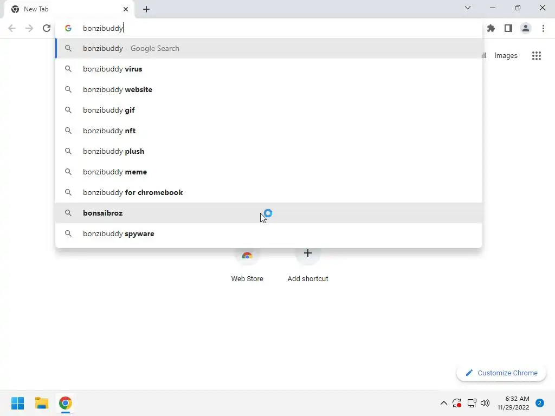Viewport: 555px width, 416px height.
Task: Choose the 'bonzibuddy spyware' suggestion
Action: (269, 233)
